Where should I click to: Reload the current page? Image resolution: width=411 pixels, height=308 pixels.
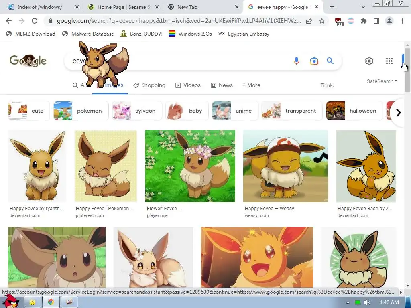click(x=35, y=21)
